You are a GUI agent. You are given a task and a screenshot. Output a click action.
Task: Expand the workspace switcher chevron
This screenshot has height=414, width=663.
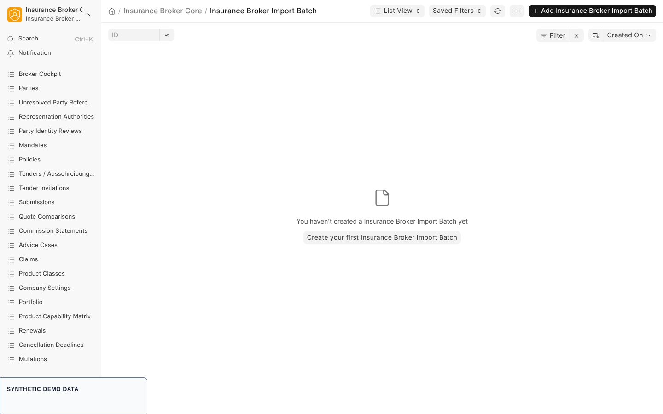click(x=90, y=15)
